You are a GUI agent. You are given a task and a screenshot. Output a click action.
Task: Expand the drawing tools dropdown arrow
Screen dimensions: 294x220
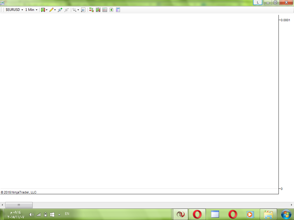55,10
